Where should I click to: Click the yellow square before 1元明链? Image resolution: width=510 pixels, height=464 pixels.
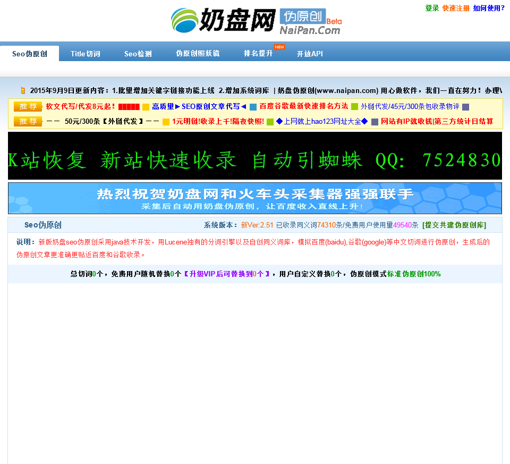pyautogui.click(x=166, y=122)
